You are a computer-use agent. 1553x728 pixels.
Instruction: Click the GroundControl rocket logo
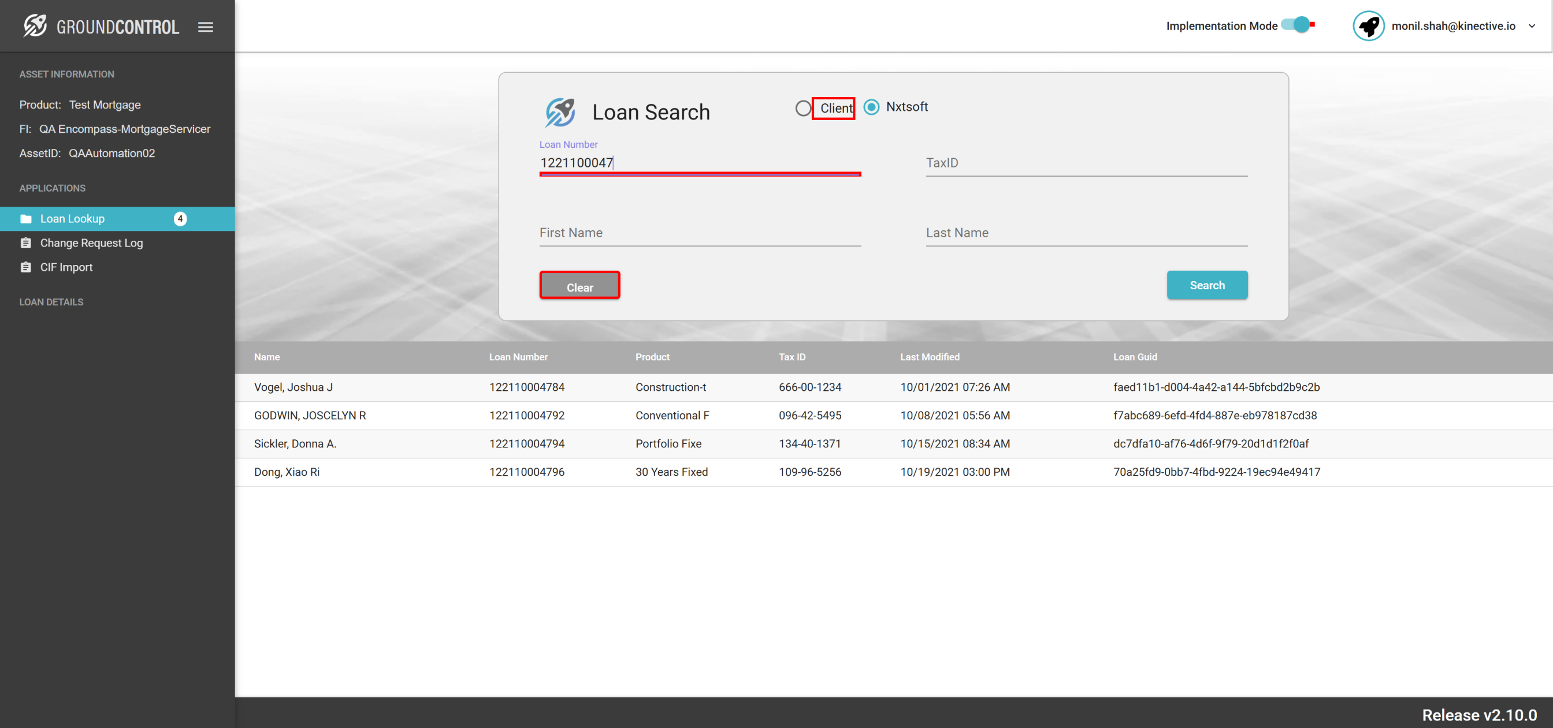pyautogui.click(x=34, y=26)
